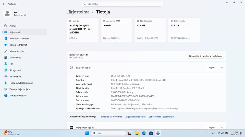Open File Explorer from the taskbar
The width and height of the screenshot is (245, 137).
[x=137, y=133]
